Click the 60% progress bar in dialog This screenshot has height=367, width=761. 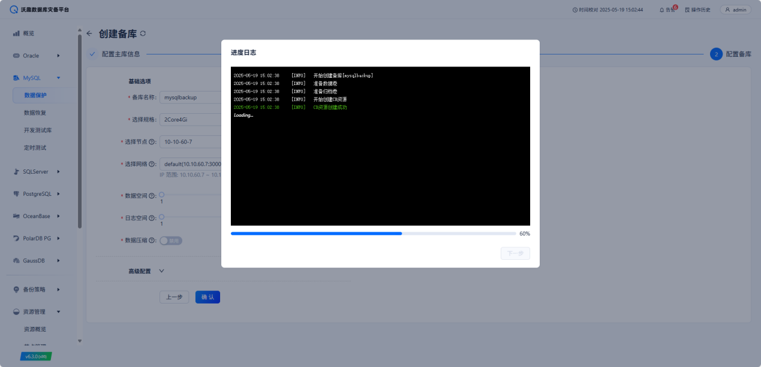click(x=373, y=233)
